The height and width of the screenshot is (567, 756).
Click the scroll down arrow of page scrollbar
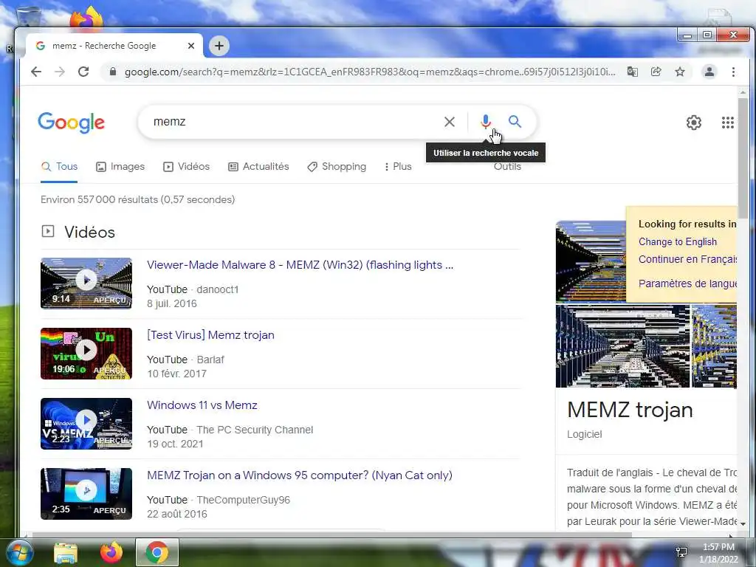pos(743,524)
